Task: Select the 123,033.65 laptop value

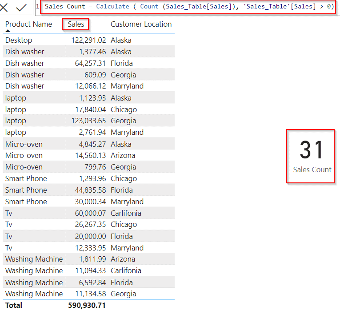Action: click(x=88, y=121)
